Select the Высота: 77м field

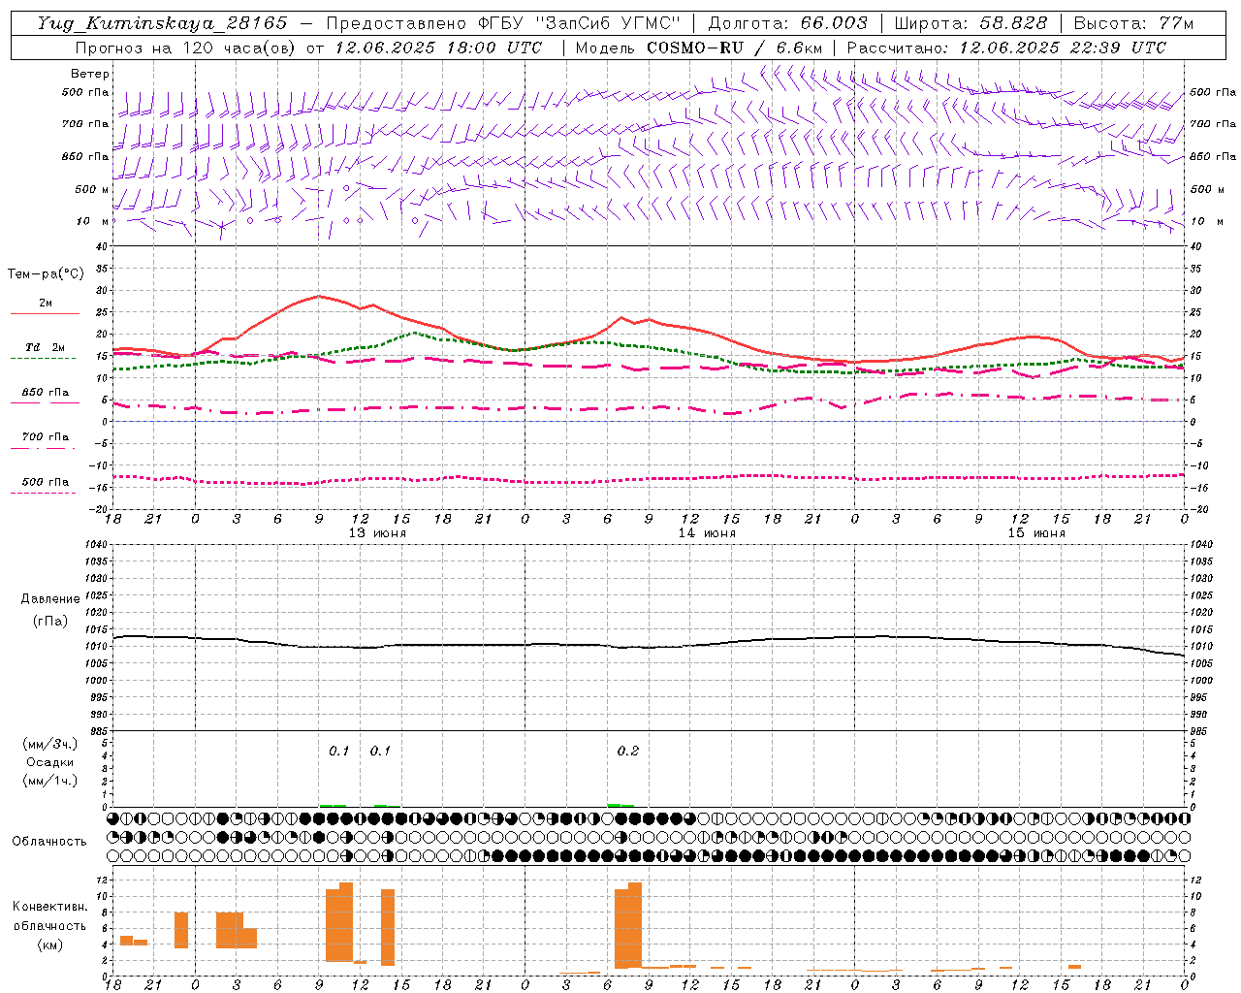pos(1133,23)
